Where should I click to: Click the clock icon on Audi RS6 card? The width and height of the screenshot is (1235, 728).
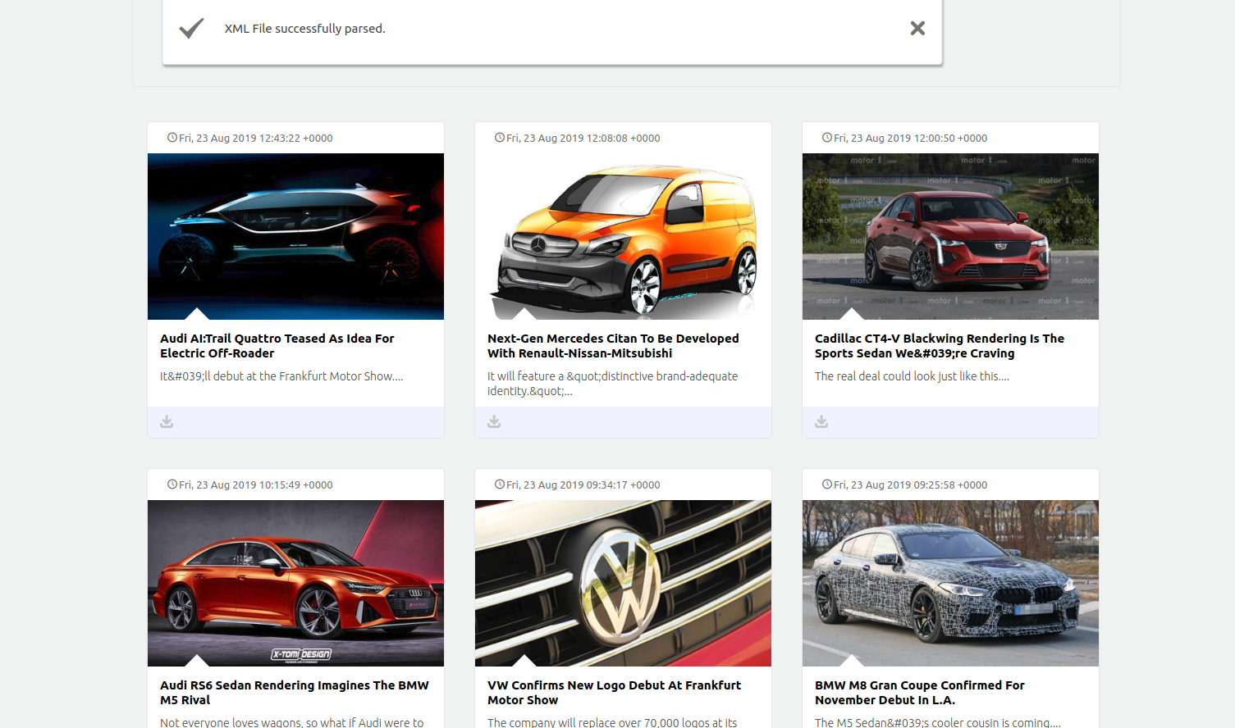pyautogui.click(x=172, y=485)
